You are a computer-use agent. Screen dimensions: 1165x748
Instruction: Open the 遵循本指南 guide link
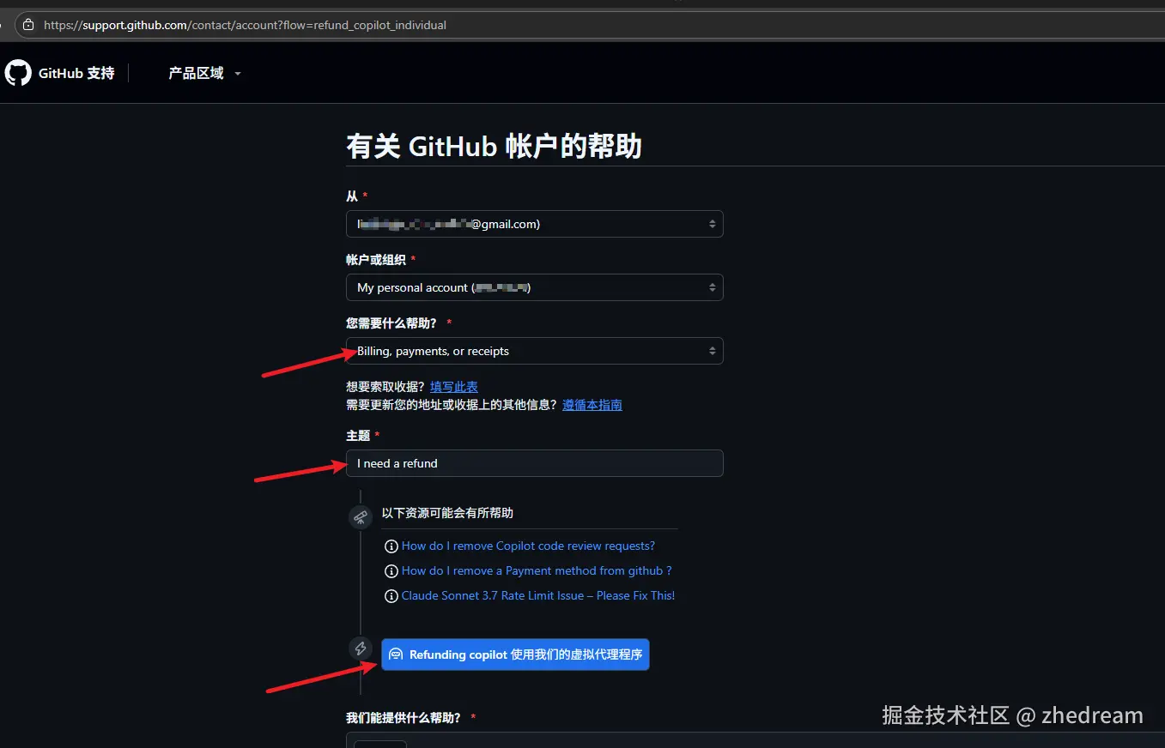592,405
